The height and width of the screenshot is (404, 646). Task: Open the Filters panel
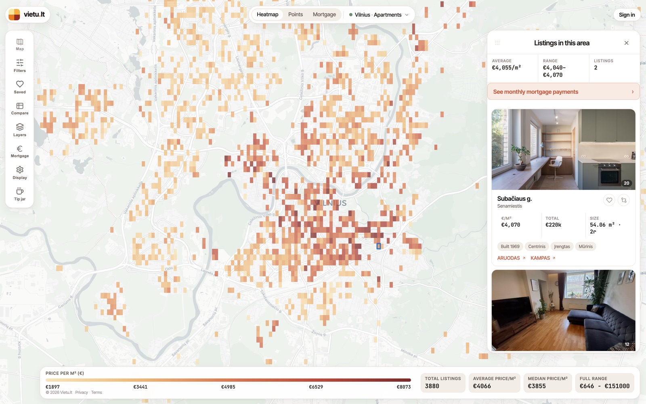pos(20,65)
